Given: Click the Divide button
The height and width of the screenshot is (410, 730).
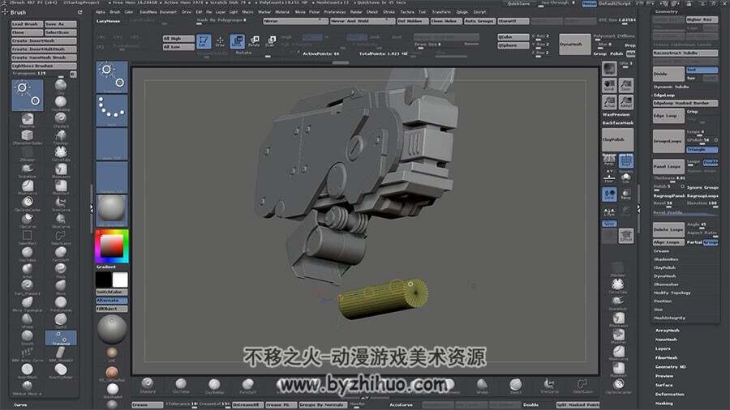Looking at the screenshot, I should coord(668,74).
